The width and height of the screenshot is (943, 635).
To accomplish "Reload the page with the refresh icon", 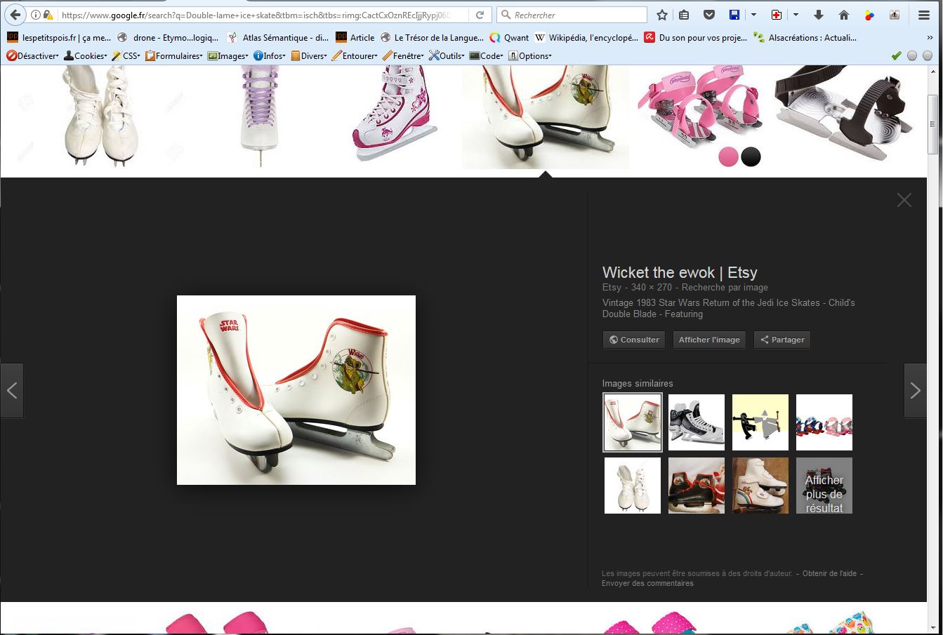I will pyautogui.click(x=480, y=15).
